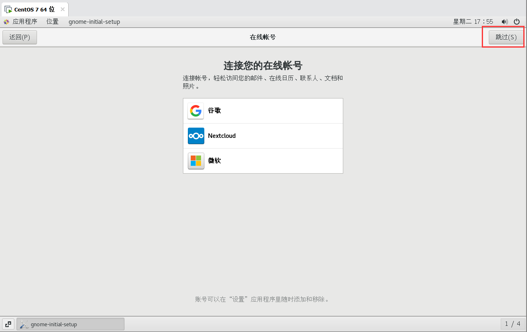Click the heading 连接您的在线帐号
Viewport: 527px width, 332px height.
tap(263, 66)
